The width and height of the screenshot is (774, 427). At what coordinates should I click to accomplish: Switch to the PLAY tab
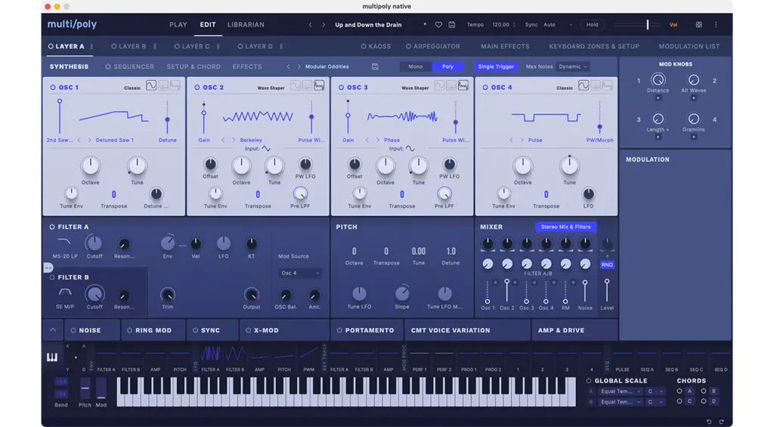coord(178,25)
